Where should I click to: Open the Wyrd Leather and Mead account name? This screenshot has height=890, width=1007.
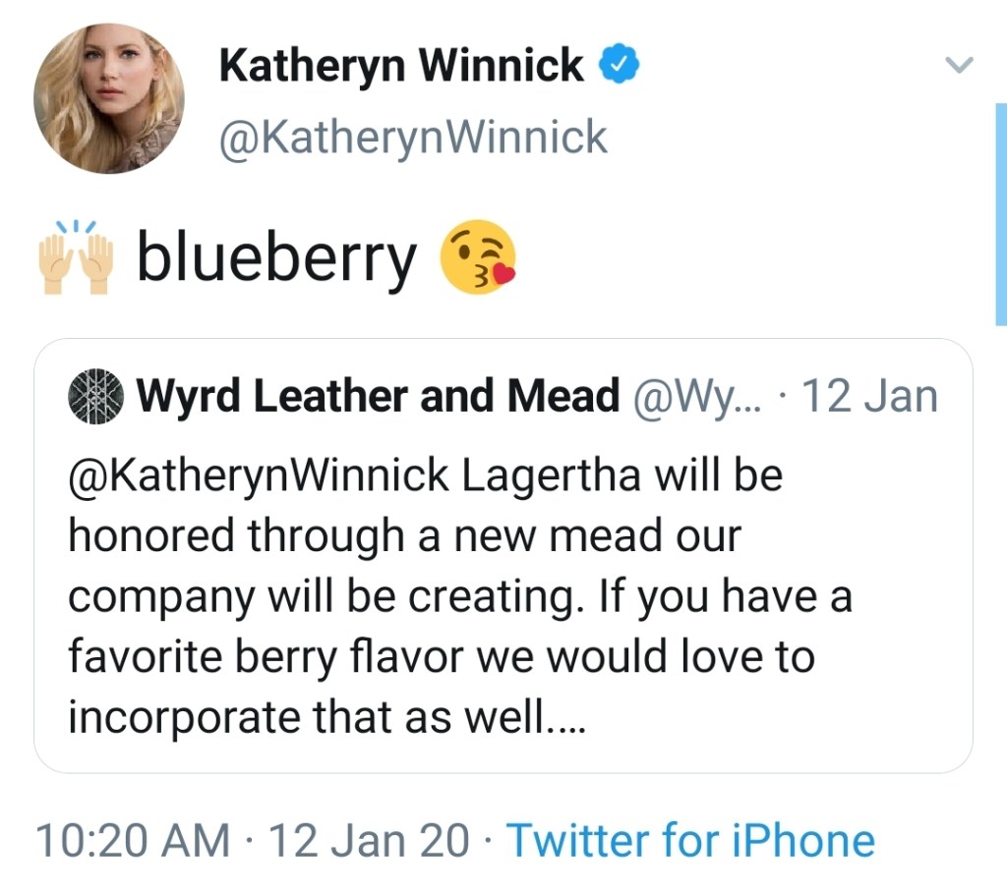coord(378,397)
